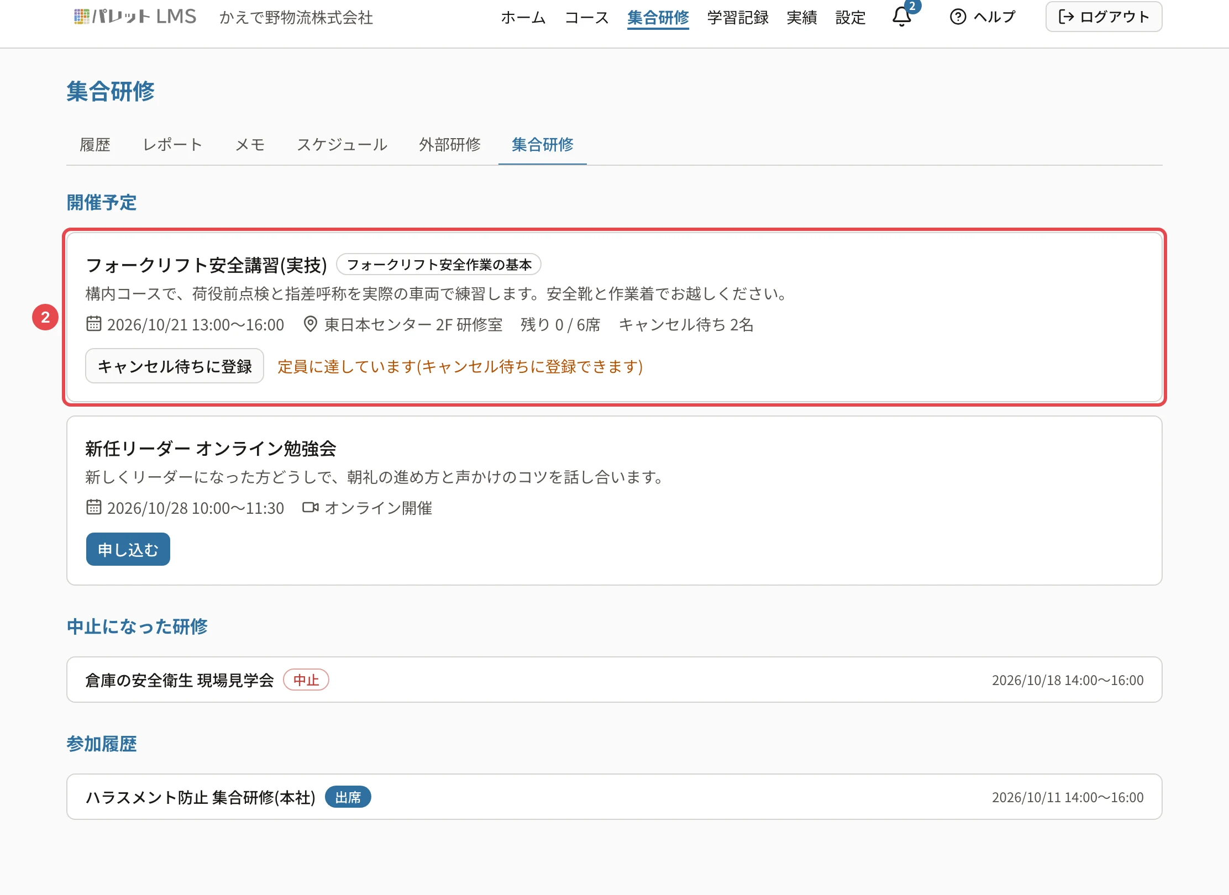Screen dimensions: 1229x895
Task: Click the 開催予定 section heading
Action: pyautogui.click(x=102, y=203)
